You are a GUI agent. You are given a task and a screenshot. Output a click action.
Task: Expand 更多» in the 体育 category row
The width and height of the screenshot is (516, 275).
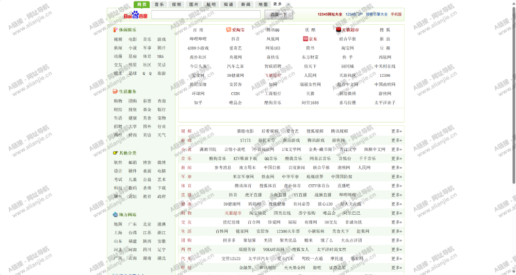(396, 186)
